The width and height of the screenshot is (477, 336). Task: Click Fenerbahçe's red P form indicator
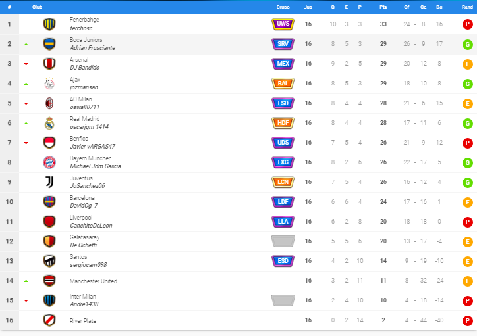pos(467,24)
